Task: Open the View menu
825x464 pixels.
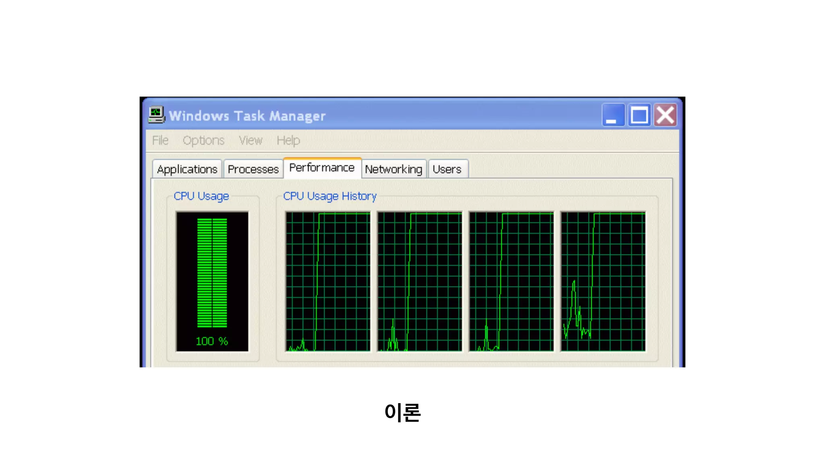Action: 250,140
